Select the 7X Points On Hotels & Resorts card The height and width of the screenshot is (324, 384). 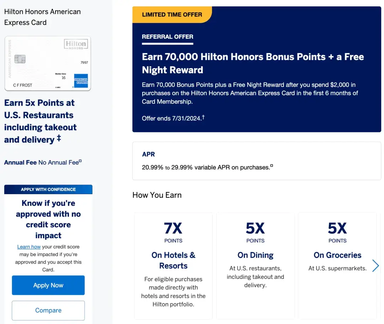(x=173, y=266)
